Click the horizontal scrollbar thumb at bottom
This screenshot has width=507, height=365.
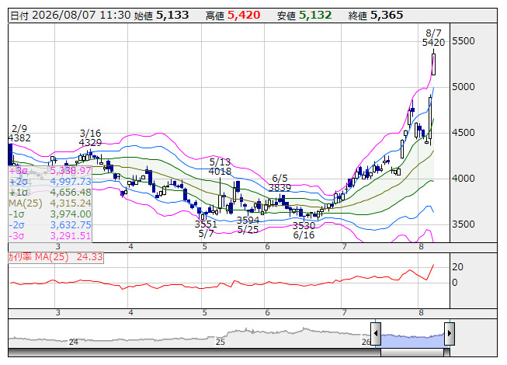point(412,353)
